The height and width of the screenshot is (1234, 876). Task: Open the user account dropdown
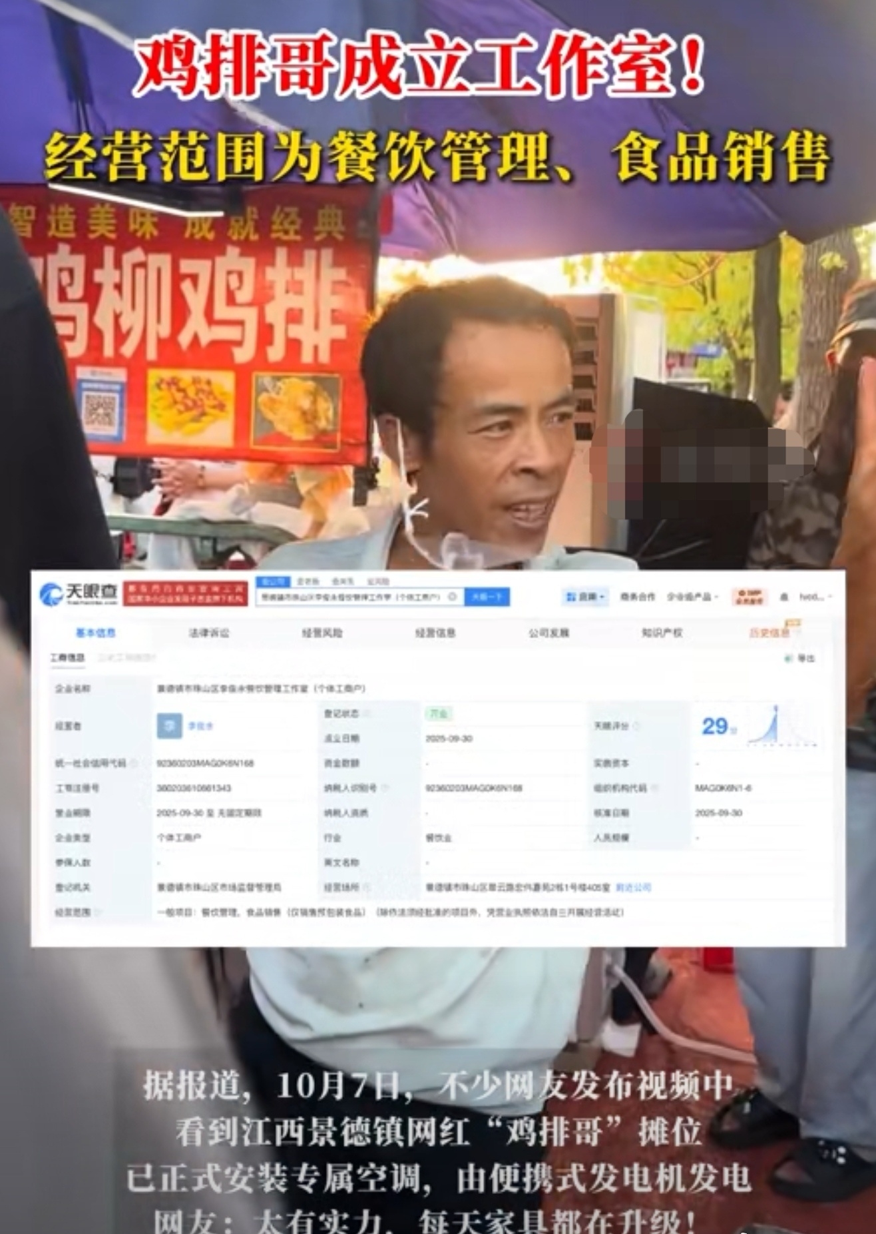[x=815, y=597]
